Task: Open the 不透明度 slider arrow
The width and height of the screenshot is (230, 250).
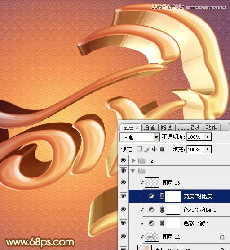Action: pyautogui.click(x=208, y=137)
